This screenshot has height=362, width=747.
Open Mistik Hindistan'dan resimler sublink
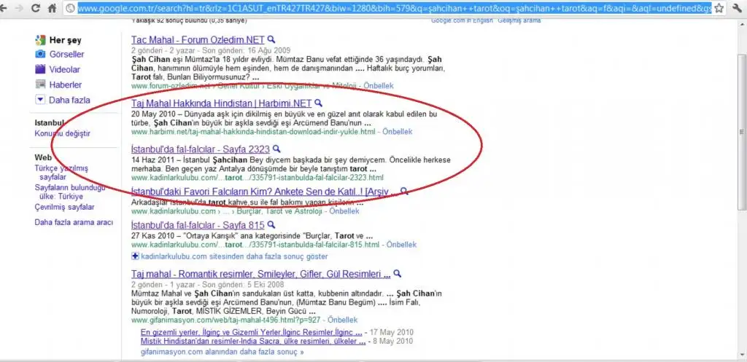click(x=253, y=341)
